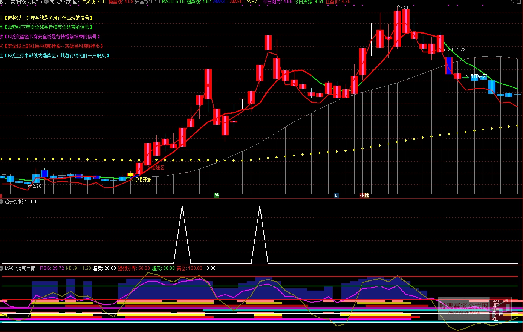523x332 pixels.
Task: Click the blue 财 event marker
Action: pyautogui.click(x=336, y=195)
